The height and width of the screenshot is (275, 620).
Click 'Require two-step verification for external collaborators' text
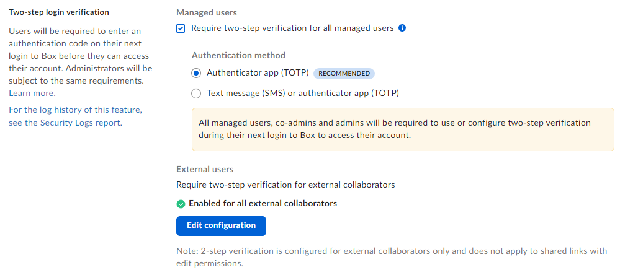(285, 185)
